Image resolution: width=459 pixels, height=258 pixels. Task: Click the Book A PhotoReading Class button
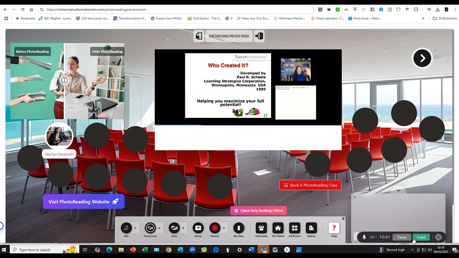pos(311,185)
